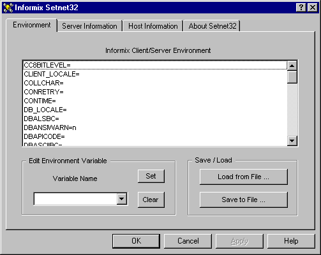Click the Apply button
Viewport: 321px width, 255px height.
(239, 241)
